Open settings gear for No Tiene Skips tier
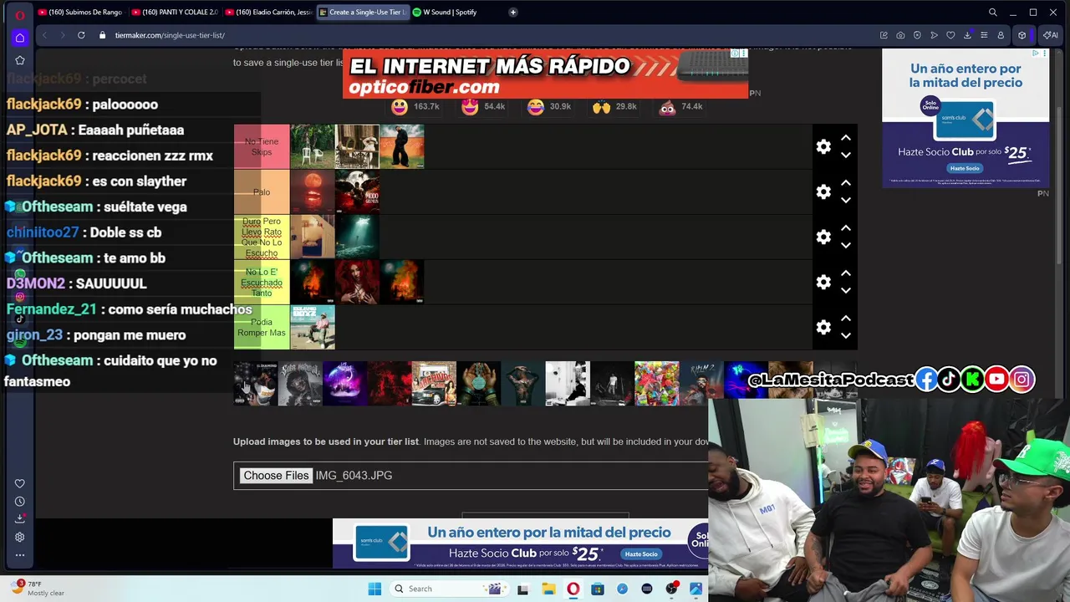This screenshot has height=602, width=1070. tap(823, 146)
